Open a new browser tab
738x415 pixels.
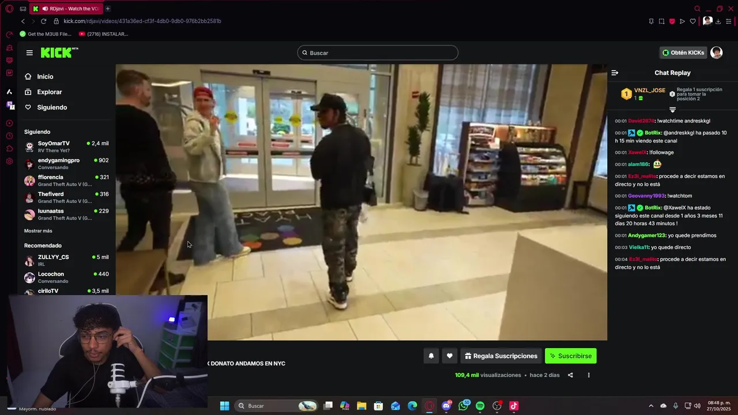108,9
